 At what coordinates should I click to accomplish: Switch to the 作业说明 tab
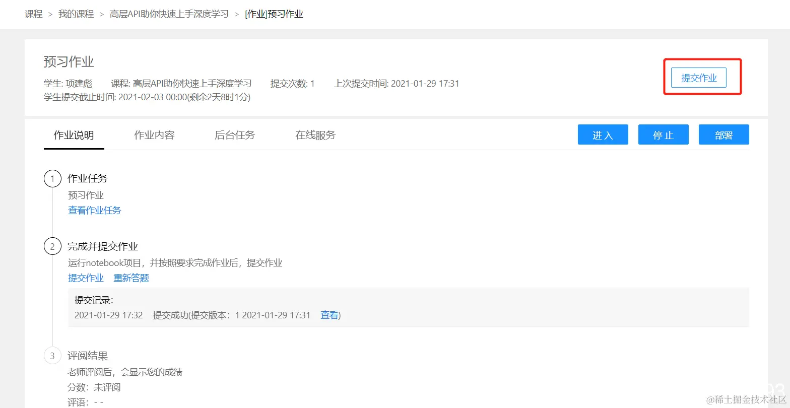click(74, 135)
